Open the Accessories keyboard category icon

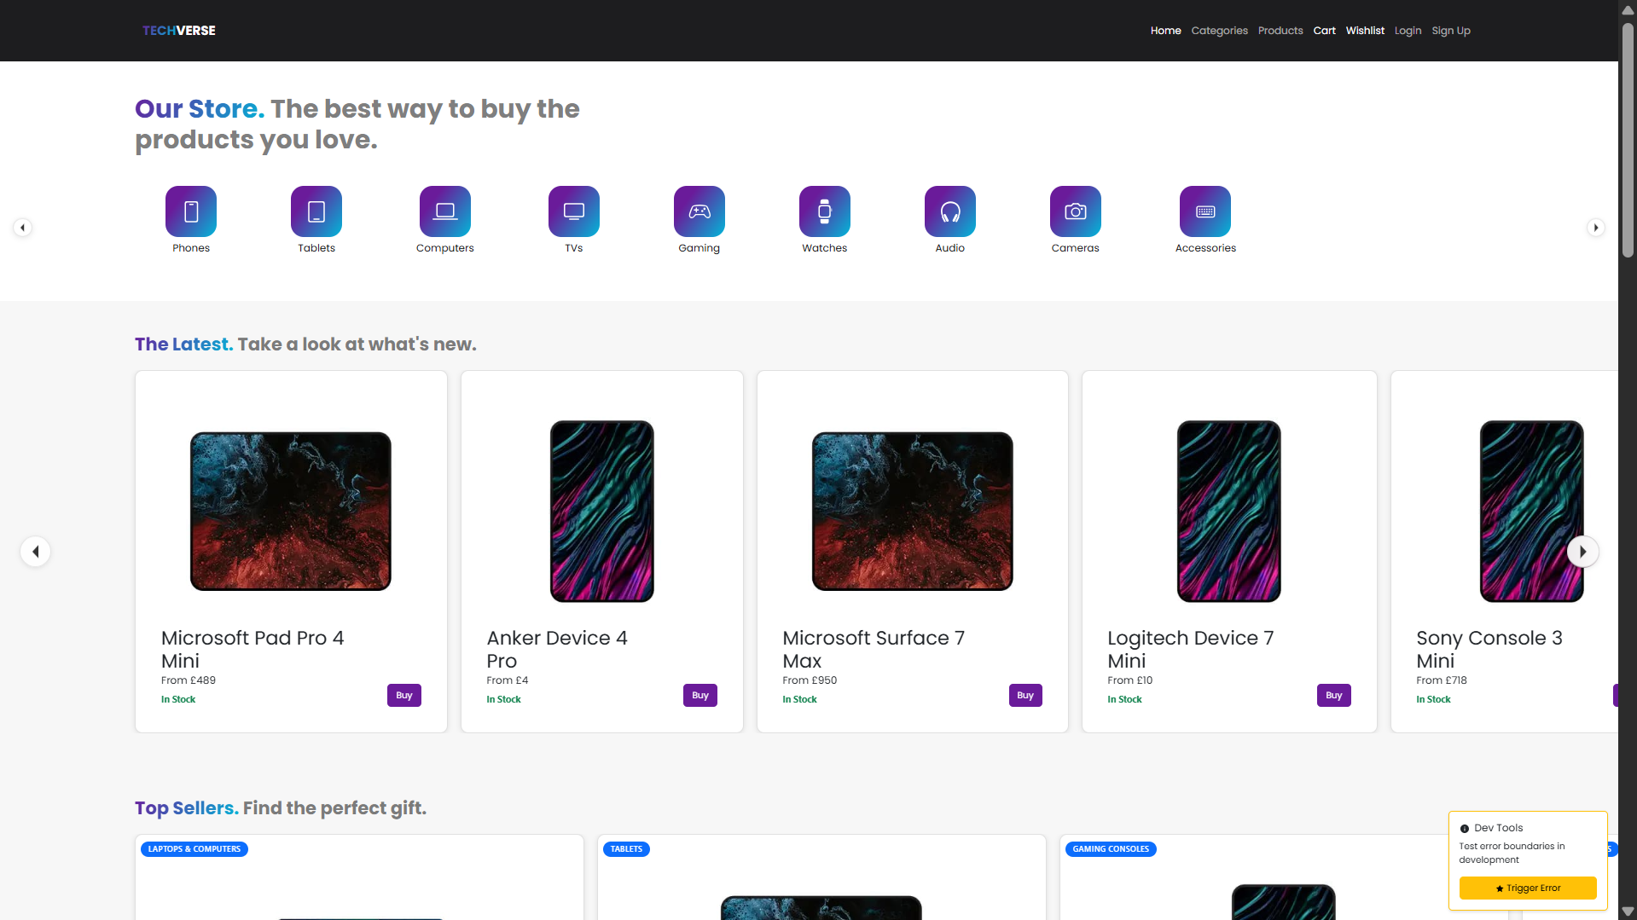point(1205,211)
